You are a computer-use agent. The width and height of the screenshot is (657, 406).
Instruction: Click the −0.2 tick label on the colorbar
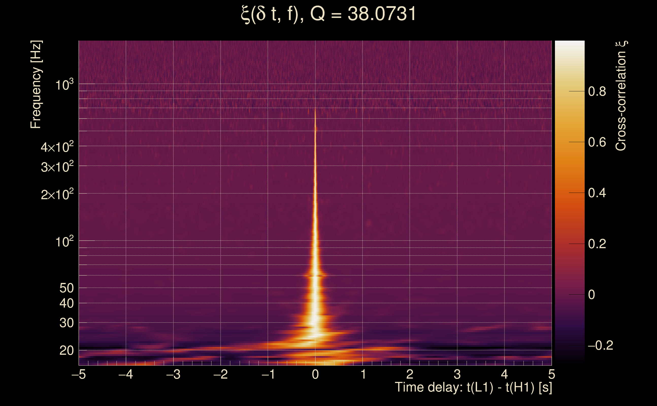coord(600,345)
